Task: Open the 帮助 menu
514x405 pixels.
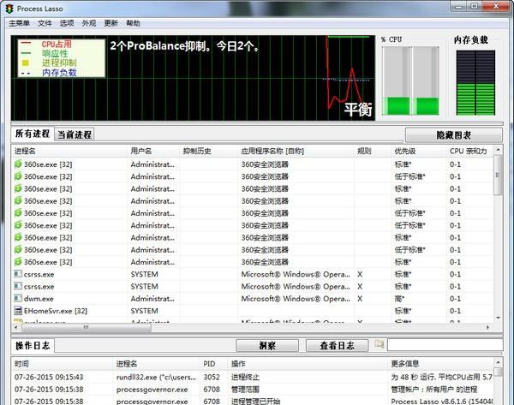Action: pos(133,23)
